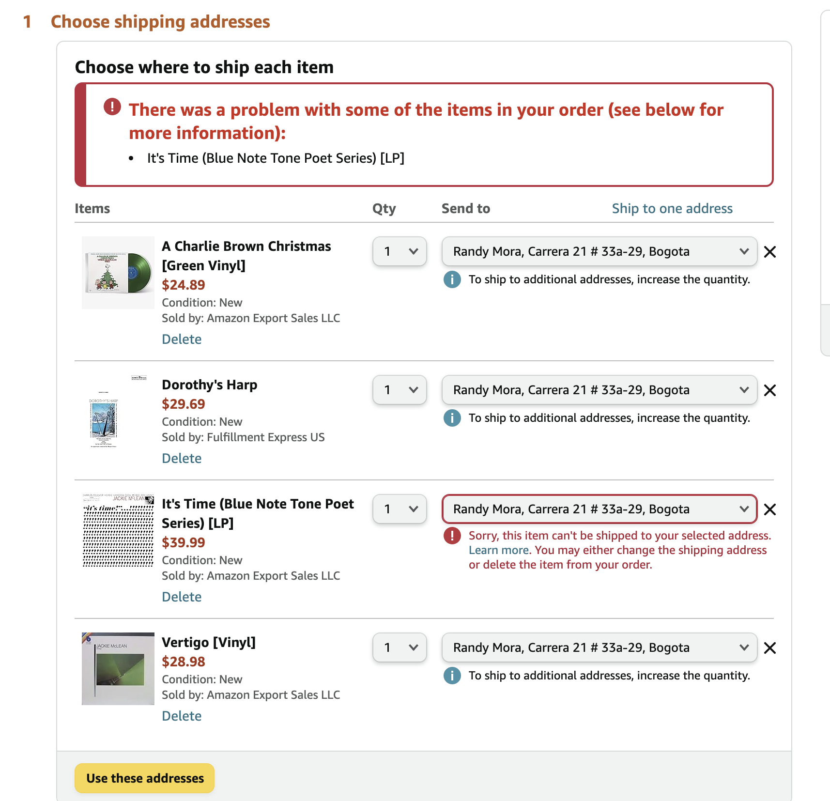
Task: Remove address row for A Charlie Brown Christmas
Action: [x=769, y=252]
